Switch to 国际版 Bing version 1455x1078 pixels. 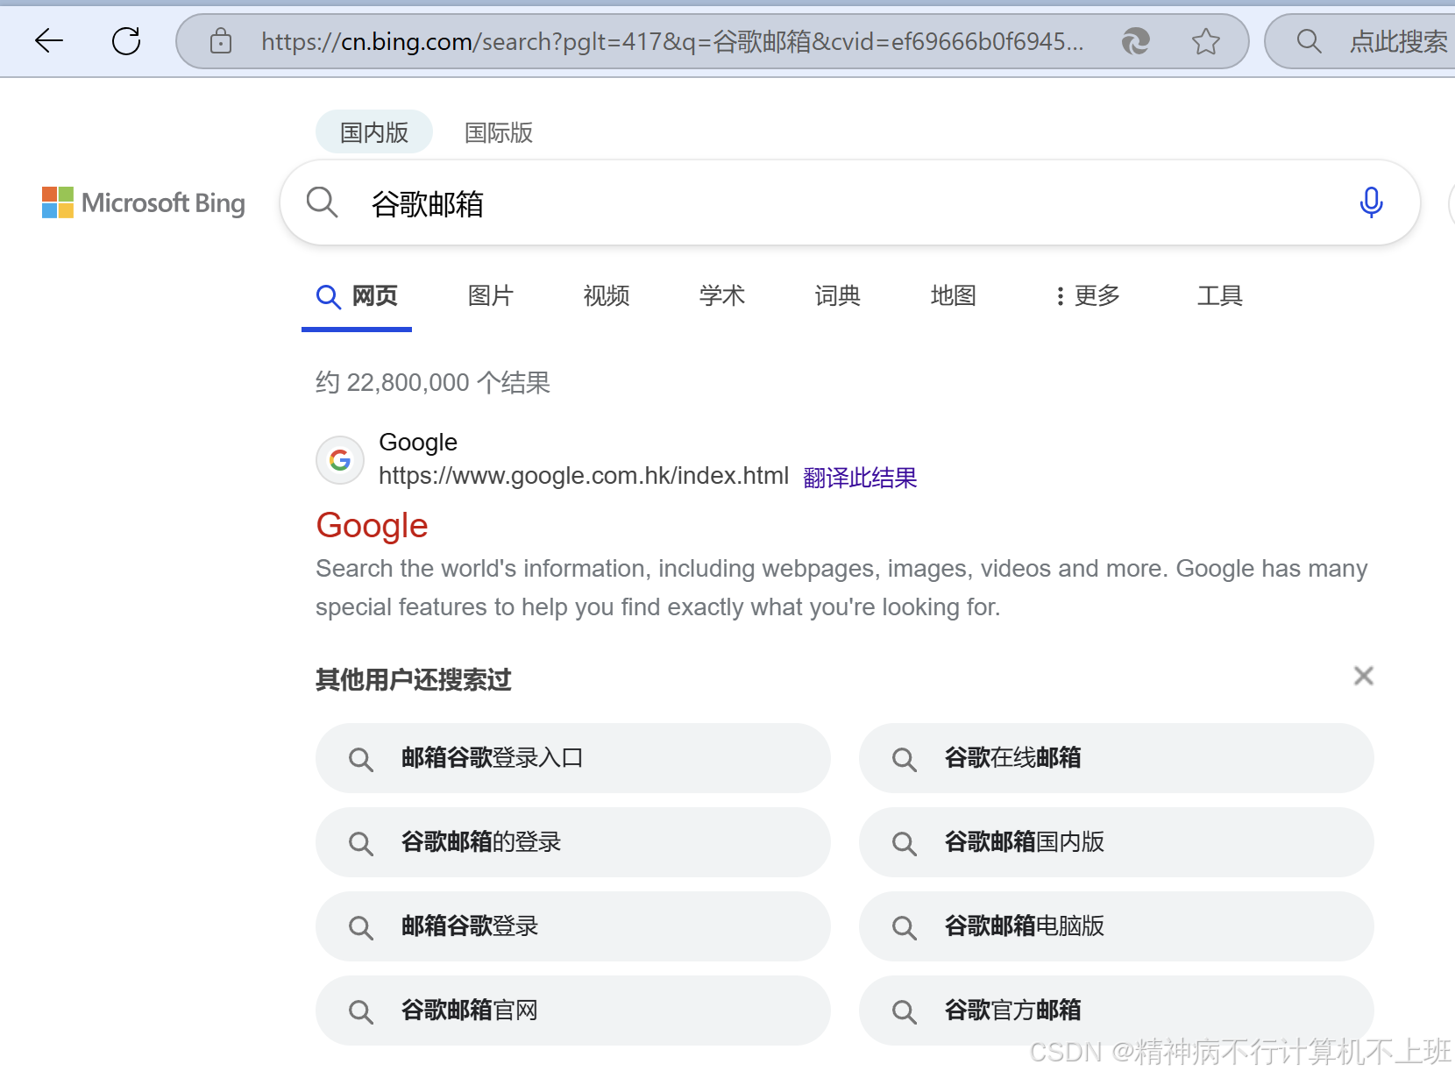pyautogui.click(x=499, y=132)
